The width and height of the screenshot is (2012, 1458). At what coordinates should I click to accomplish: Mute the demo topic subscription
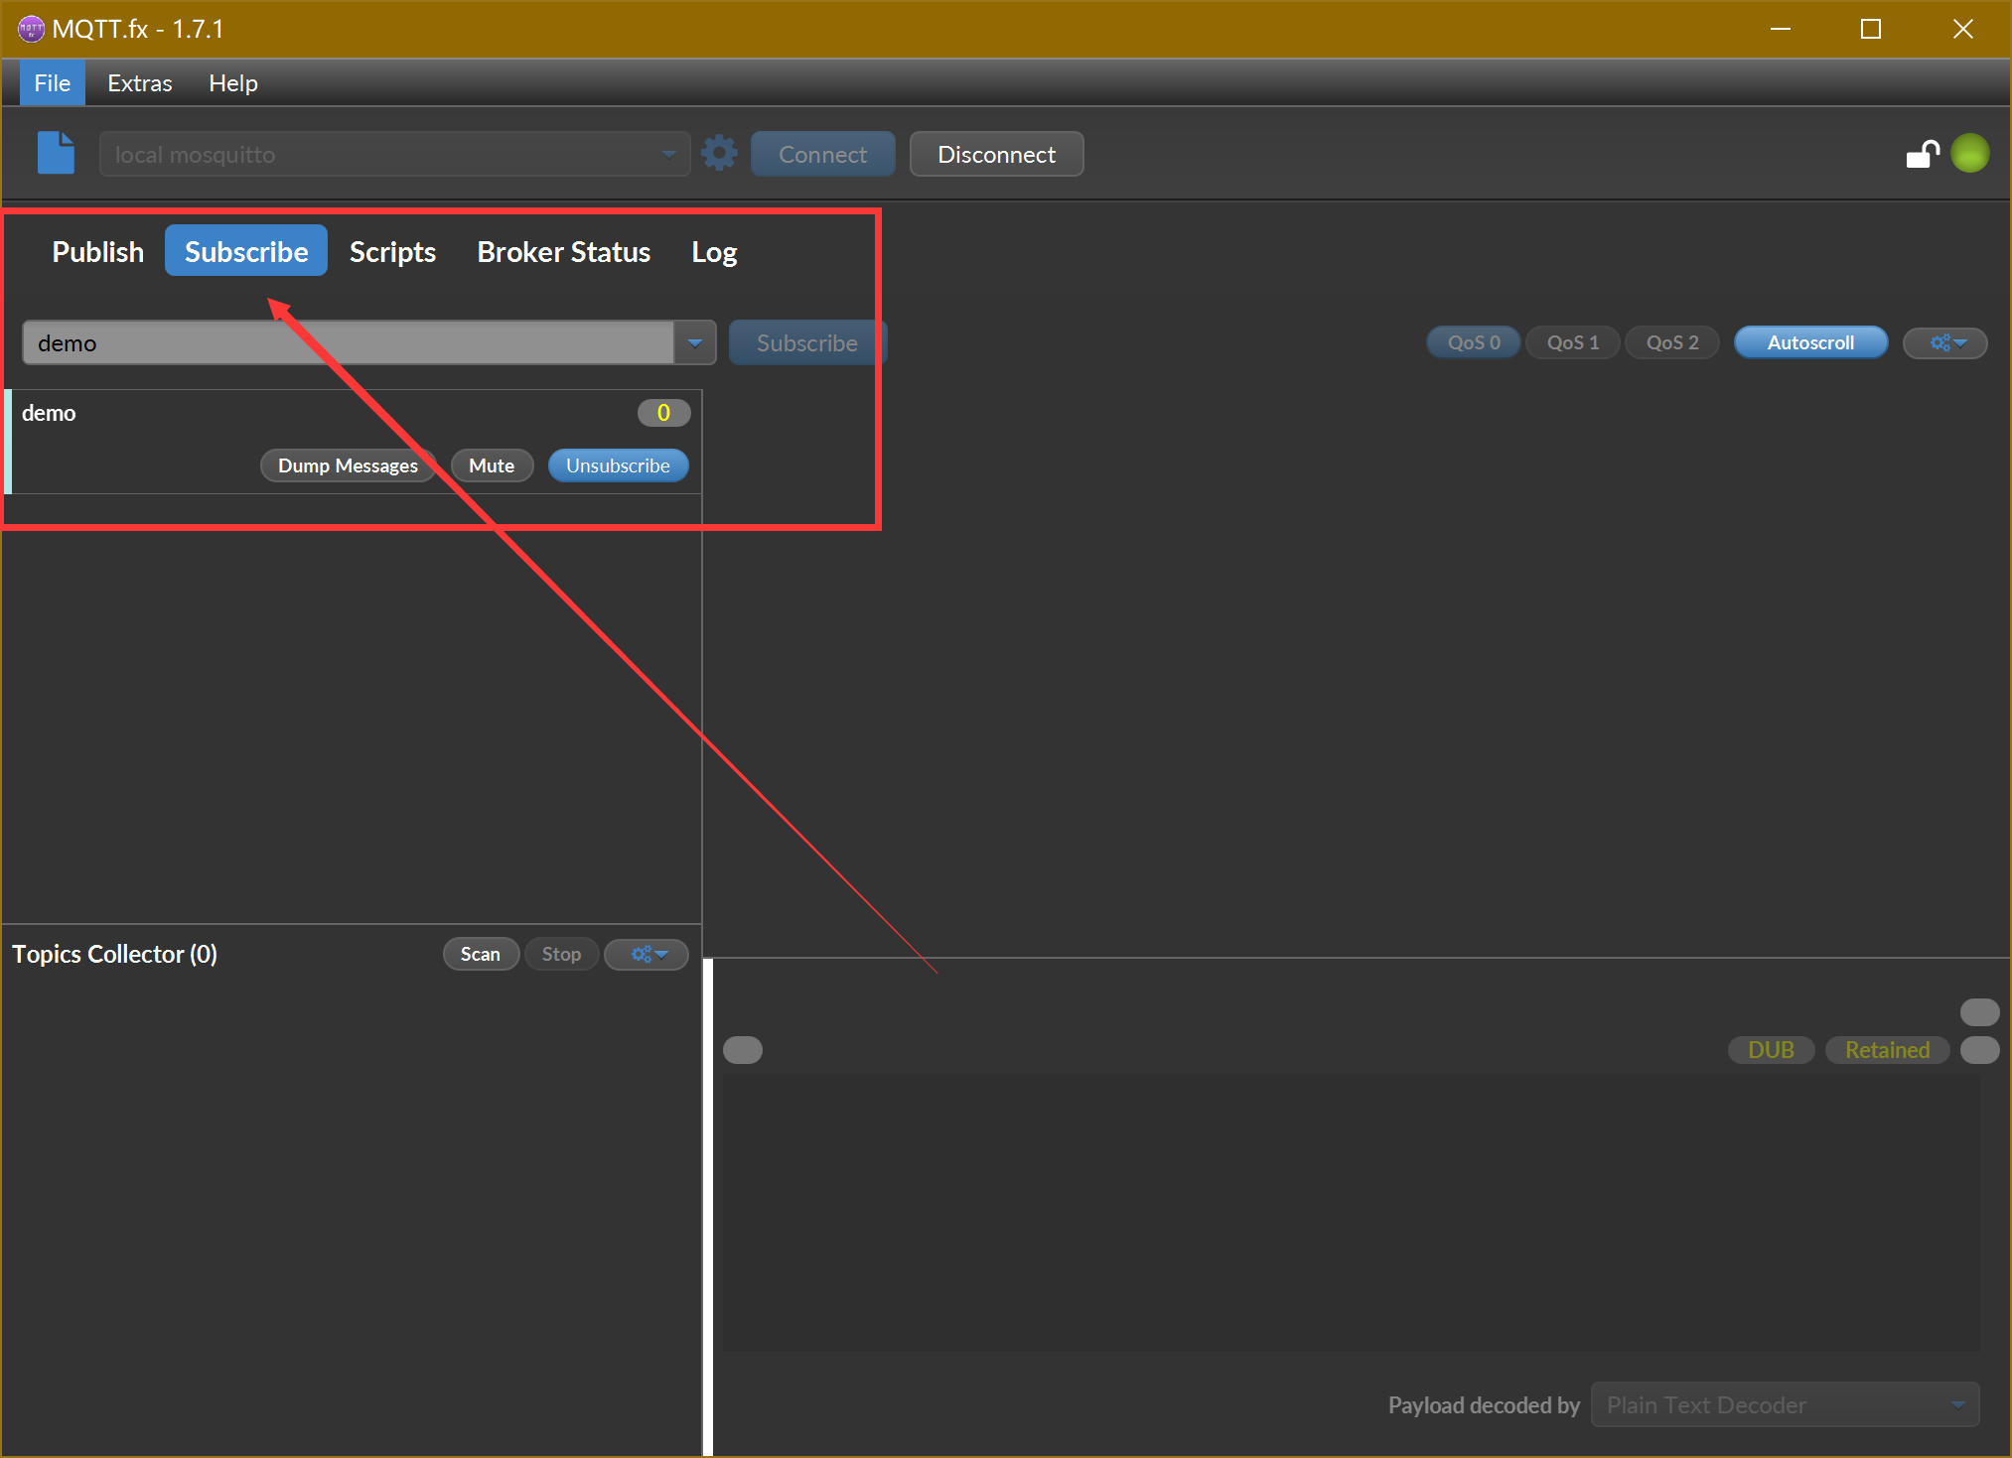(492, 465)
